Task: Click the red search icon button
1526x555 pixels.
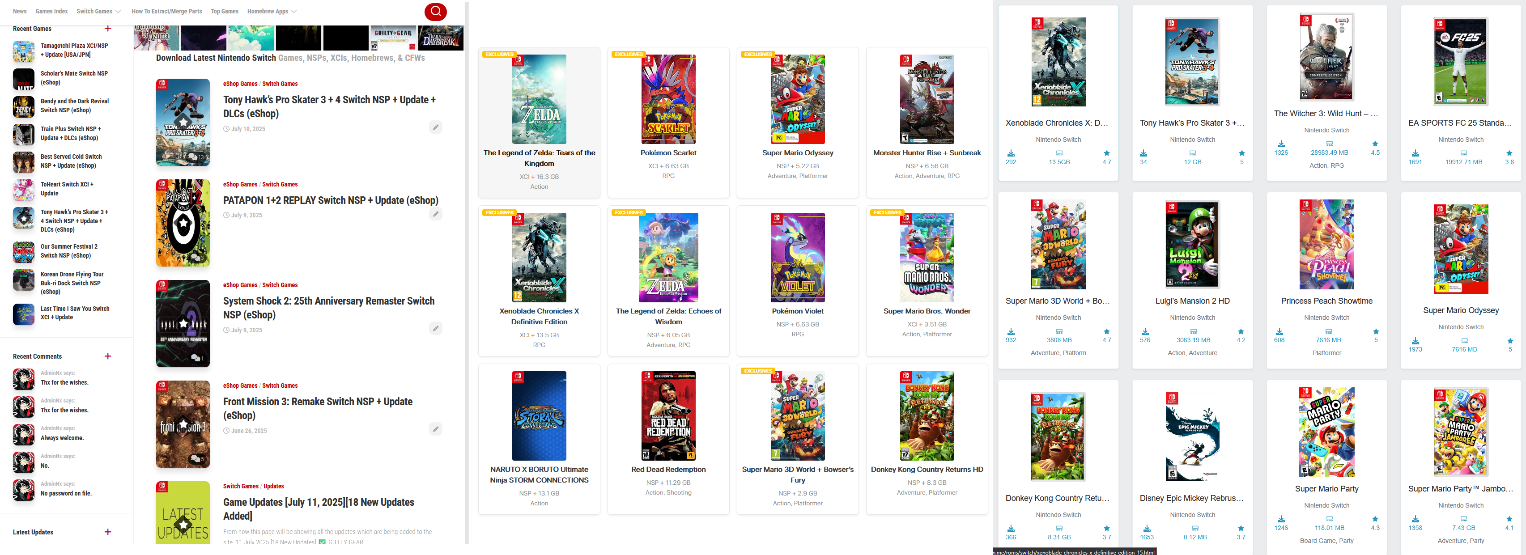Action: [x=435, y=11]
